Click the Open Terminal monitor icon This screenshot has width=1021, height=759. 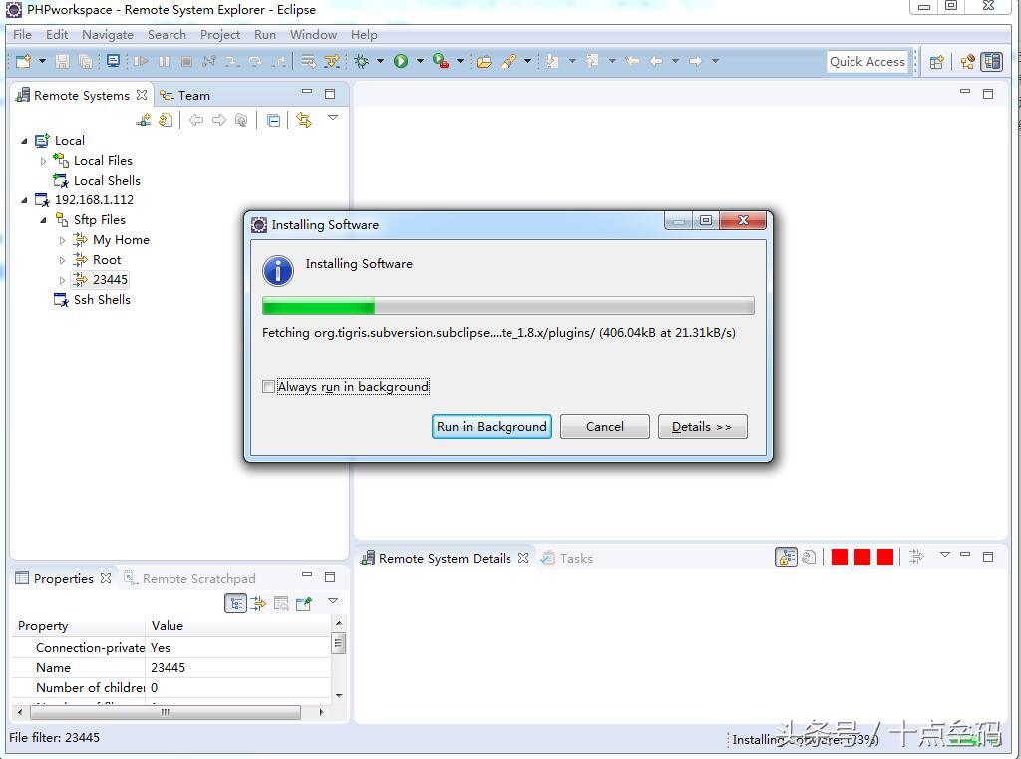(114, 61)
